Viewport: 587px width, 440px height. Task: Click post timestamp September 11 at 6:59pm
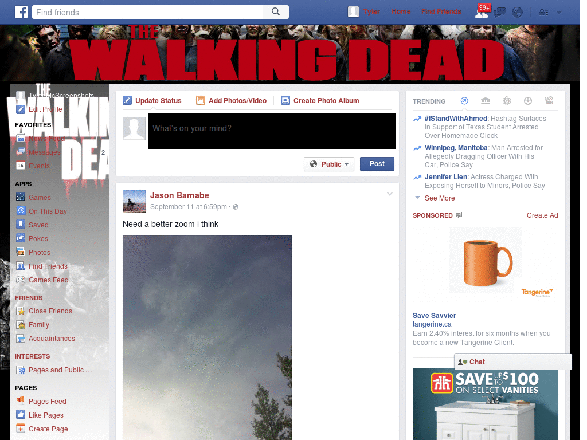coord(188,206)
